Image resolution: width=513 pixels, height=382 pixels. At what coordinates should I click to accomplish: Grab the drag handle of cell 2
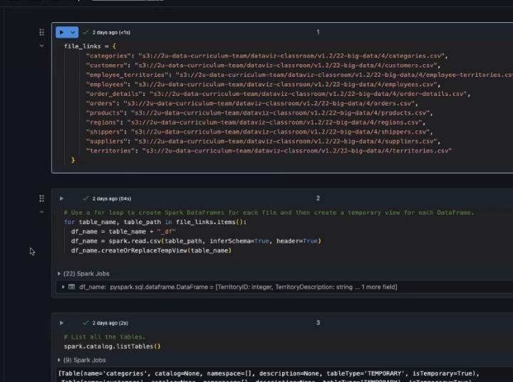[42, 198]
